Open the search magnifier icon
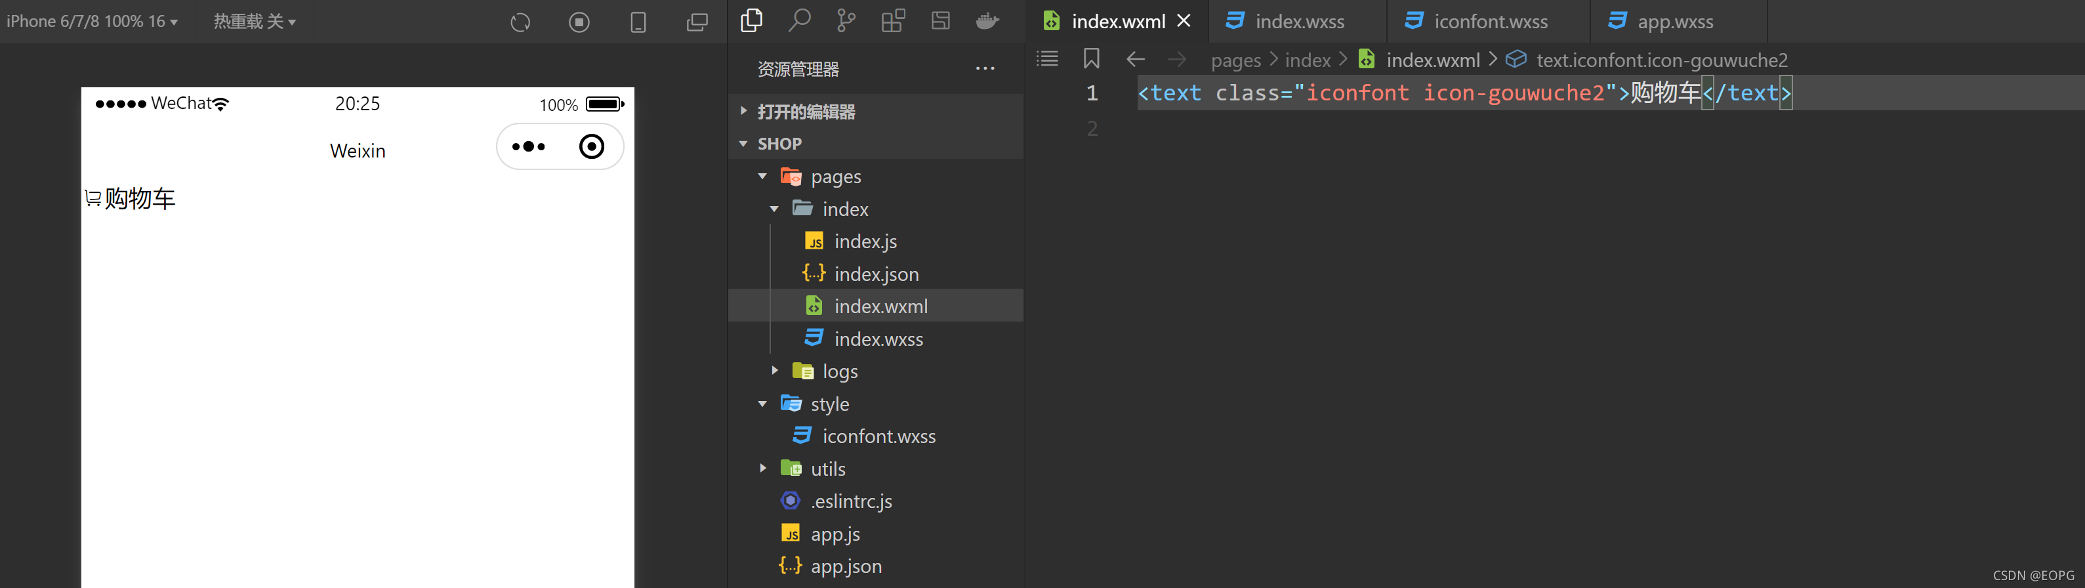The height and width of the screenshot is (588, 2085). tap(799, 20)
